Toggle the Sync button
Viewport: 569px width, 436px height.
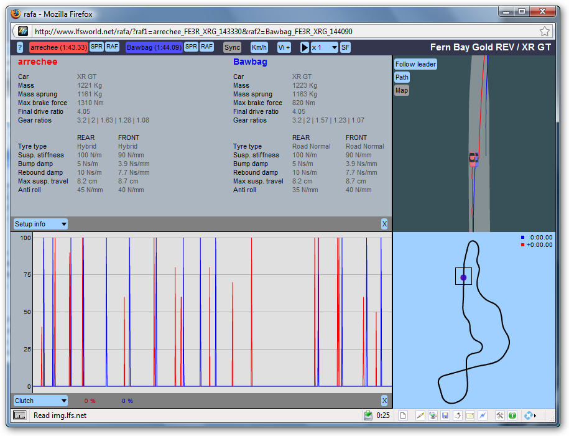[232, 47]
